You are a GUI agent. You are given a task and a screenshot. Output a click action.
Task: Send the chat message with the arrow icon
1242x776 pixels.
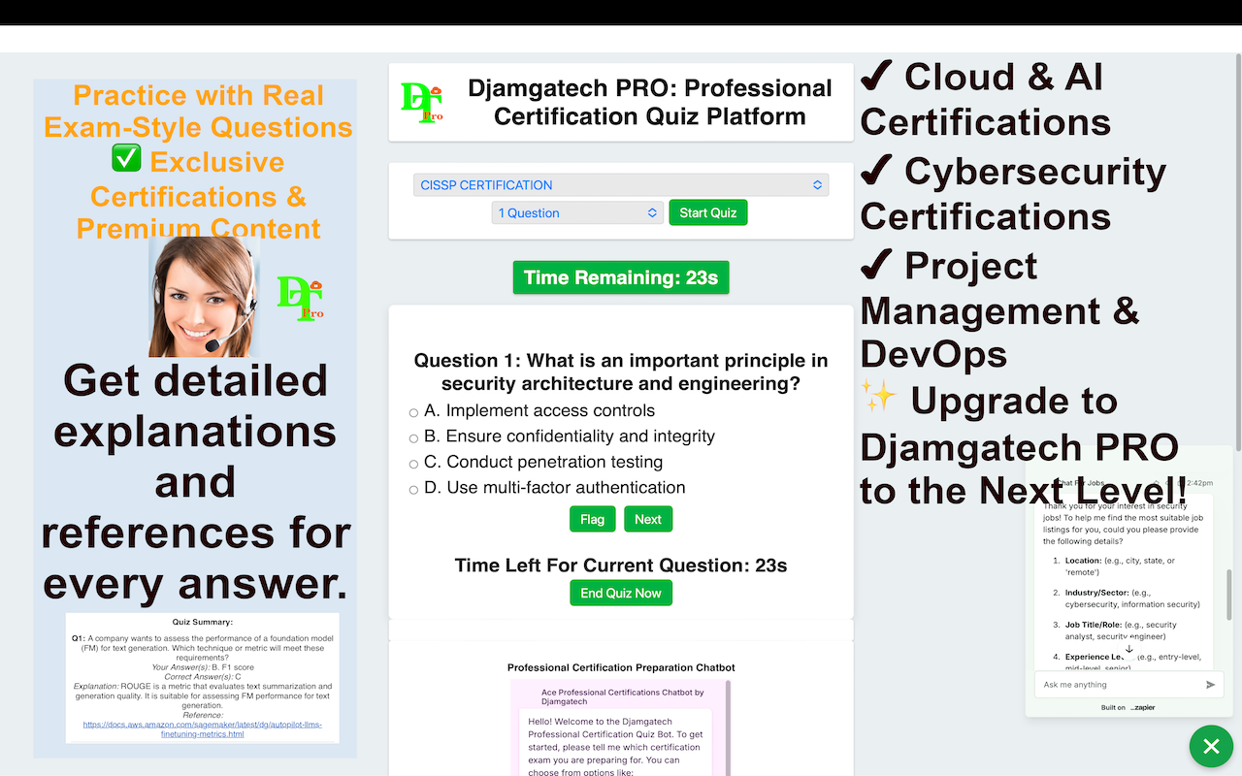tap(1210, 685)
